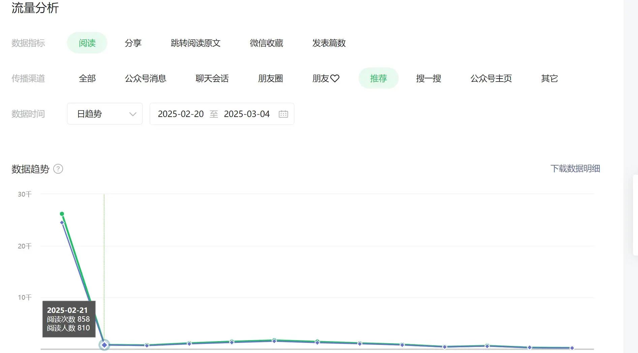Select the 微信收藏 metric
The image size is (638, 353).
pyautogui.click(x=266, y=43)
